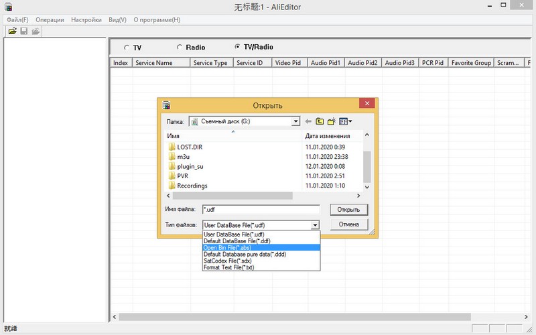Click the Audio Pid3 column header
This screenshot has height=335, width=536.
click(x=400, y=63)
